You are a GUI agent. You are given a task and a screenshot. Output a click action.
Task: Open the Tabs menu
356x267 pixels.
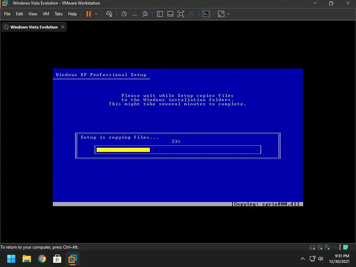58,14
